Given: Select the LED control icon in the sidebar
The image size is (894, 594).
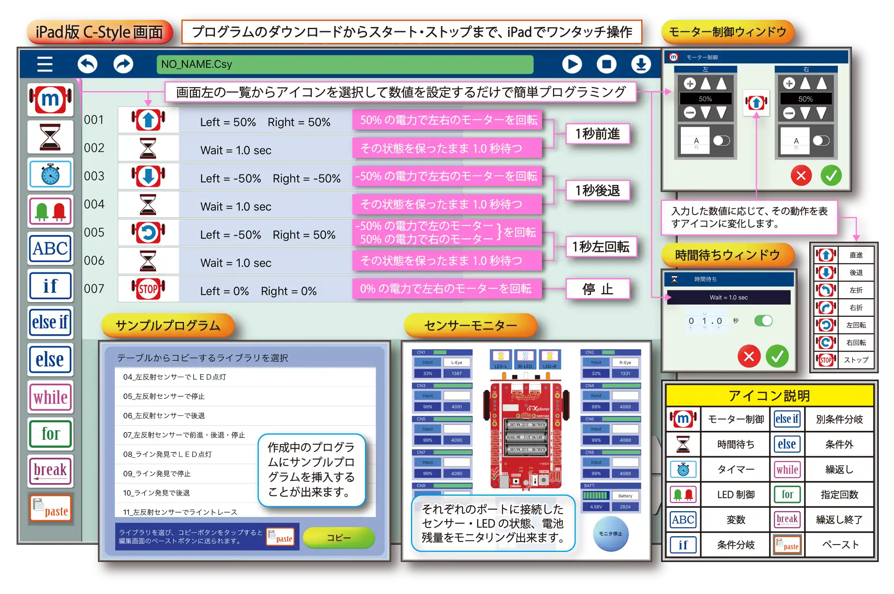Looking at the screenshot, I should click(50, 211).
